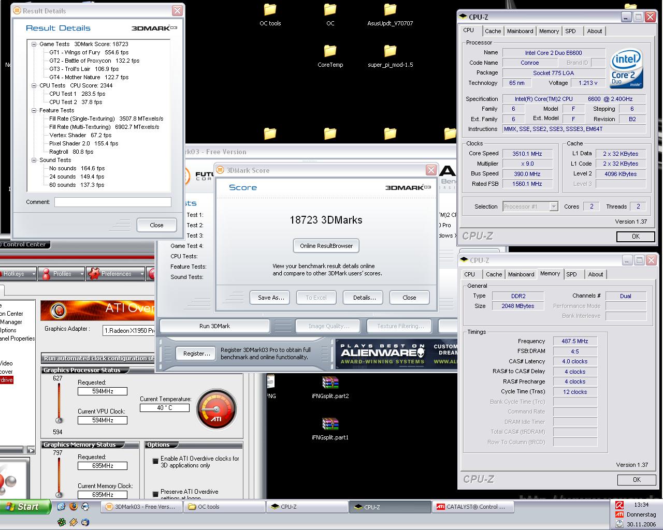Collapse the Sound Tests tree node

pyautogui.click(x=34, y=160)
